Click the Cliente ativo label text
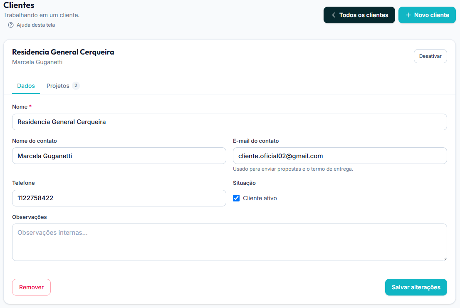The image size is (460, 308). (260, 198)
